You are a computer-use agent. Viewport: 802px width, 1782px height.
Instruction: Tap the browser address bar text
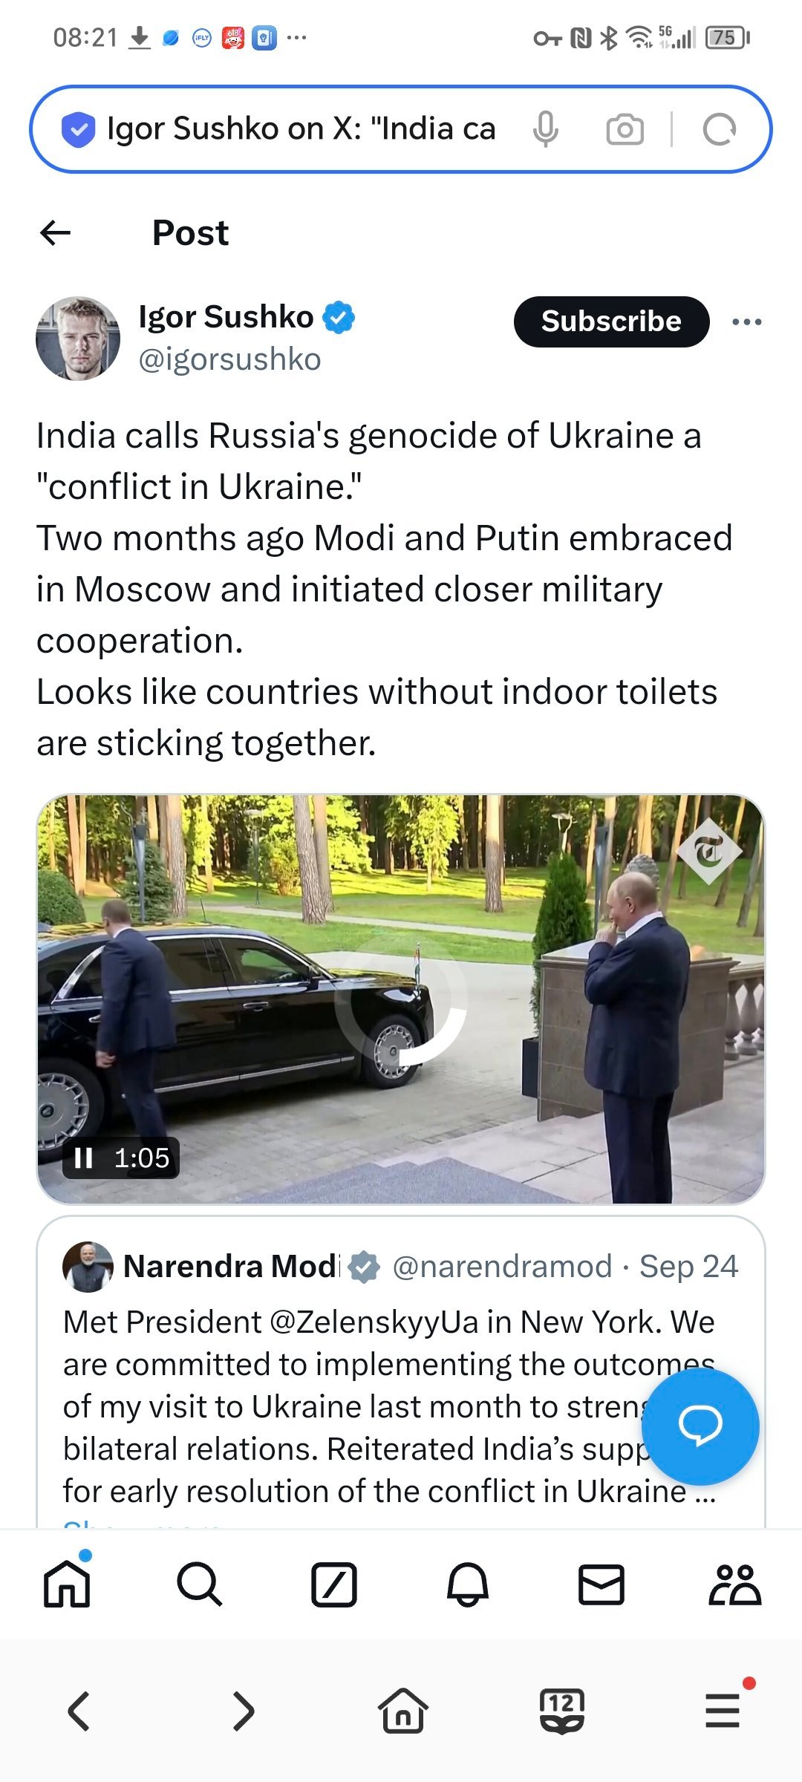[x=301, y=129]
